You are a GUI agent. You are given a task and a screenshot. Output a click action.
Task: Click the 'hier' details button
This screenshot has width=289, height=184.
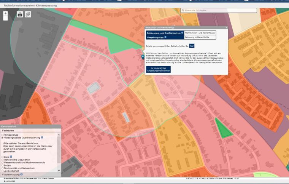[192, 46]
